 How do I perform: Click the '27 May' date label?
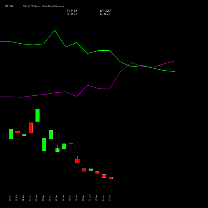pos(10,198)
